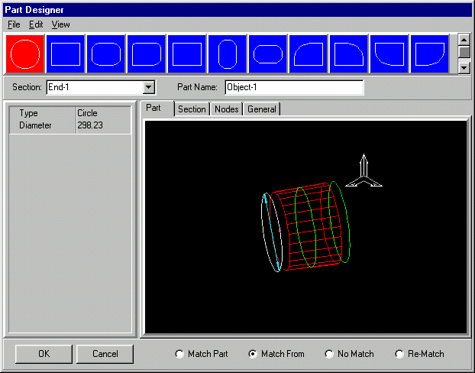Select the shape with rounded top-left corner

309,54
